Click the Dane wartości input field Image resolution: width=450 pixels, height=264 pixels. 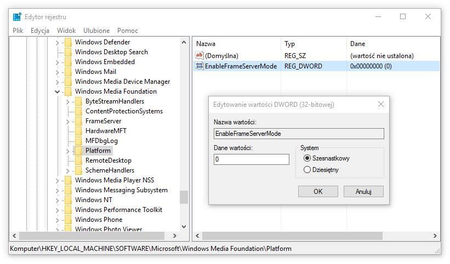coord(252,159)
